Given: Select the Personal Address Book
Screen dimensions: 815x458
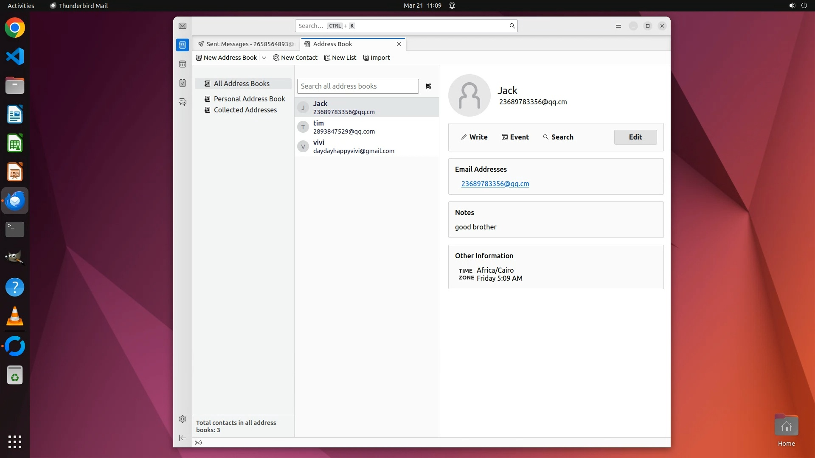Looking at the screenshot, I should pyautogui.click(x=249, y=99).
